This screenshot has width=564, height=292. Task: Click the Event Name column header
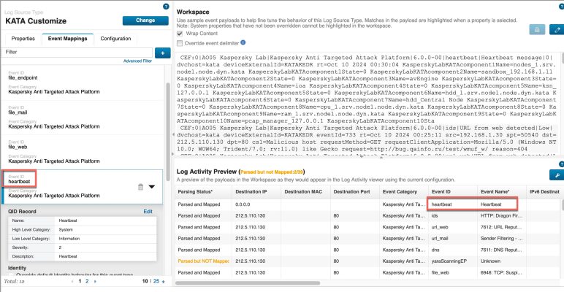point(502,192)
